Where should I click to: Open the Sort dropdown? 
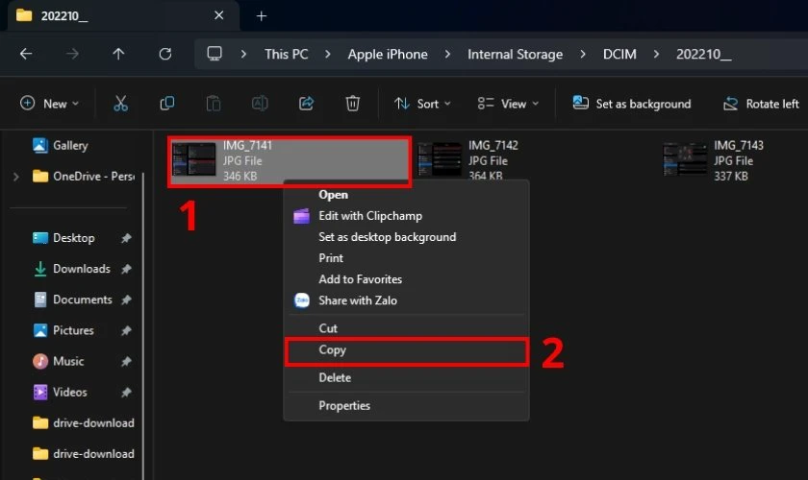tap(422, 104)
